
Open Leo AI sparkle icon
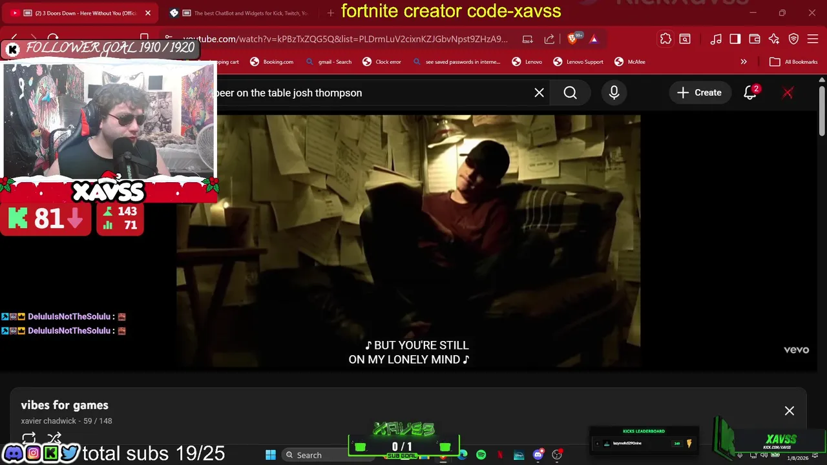[774, 39]
